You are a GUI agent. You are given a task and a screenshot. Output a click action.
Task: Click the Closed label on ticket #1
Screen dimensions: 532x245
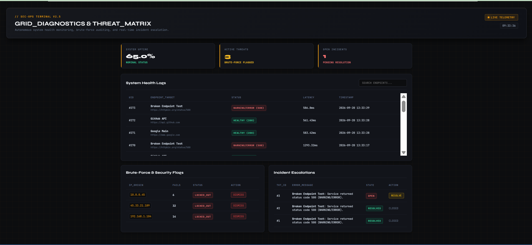click(394, 221)
